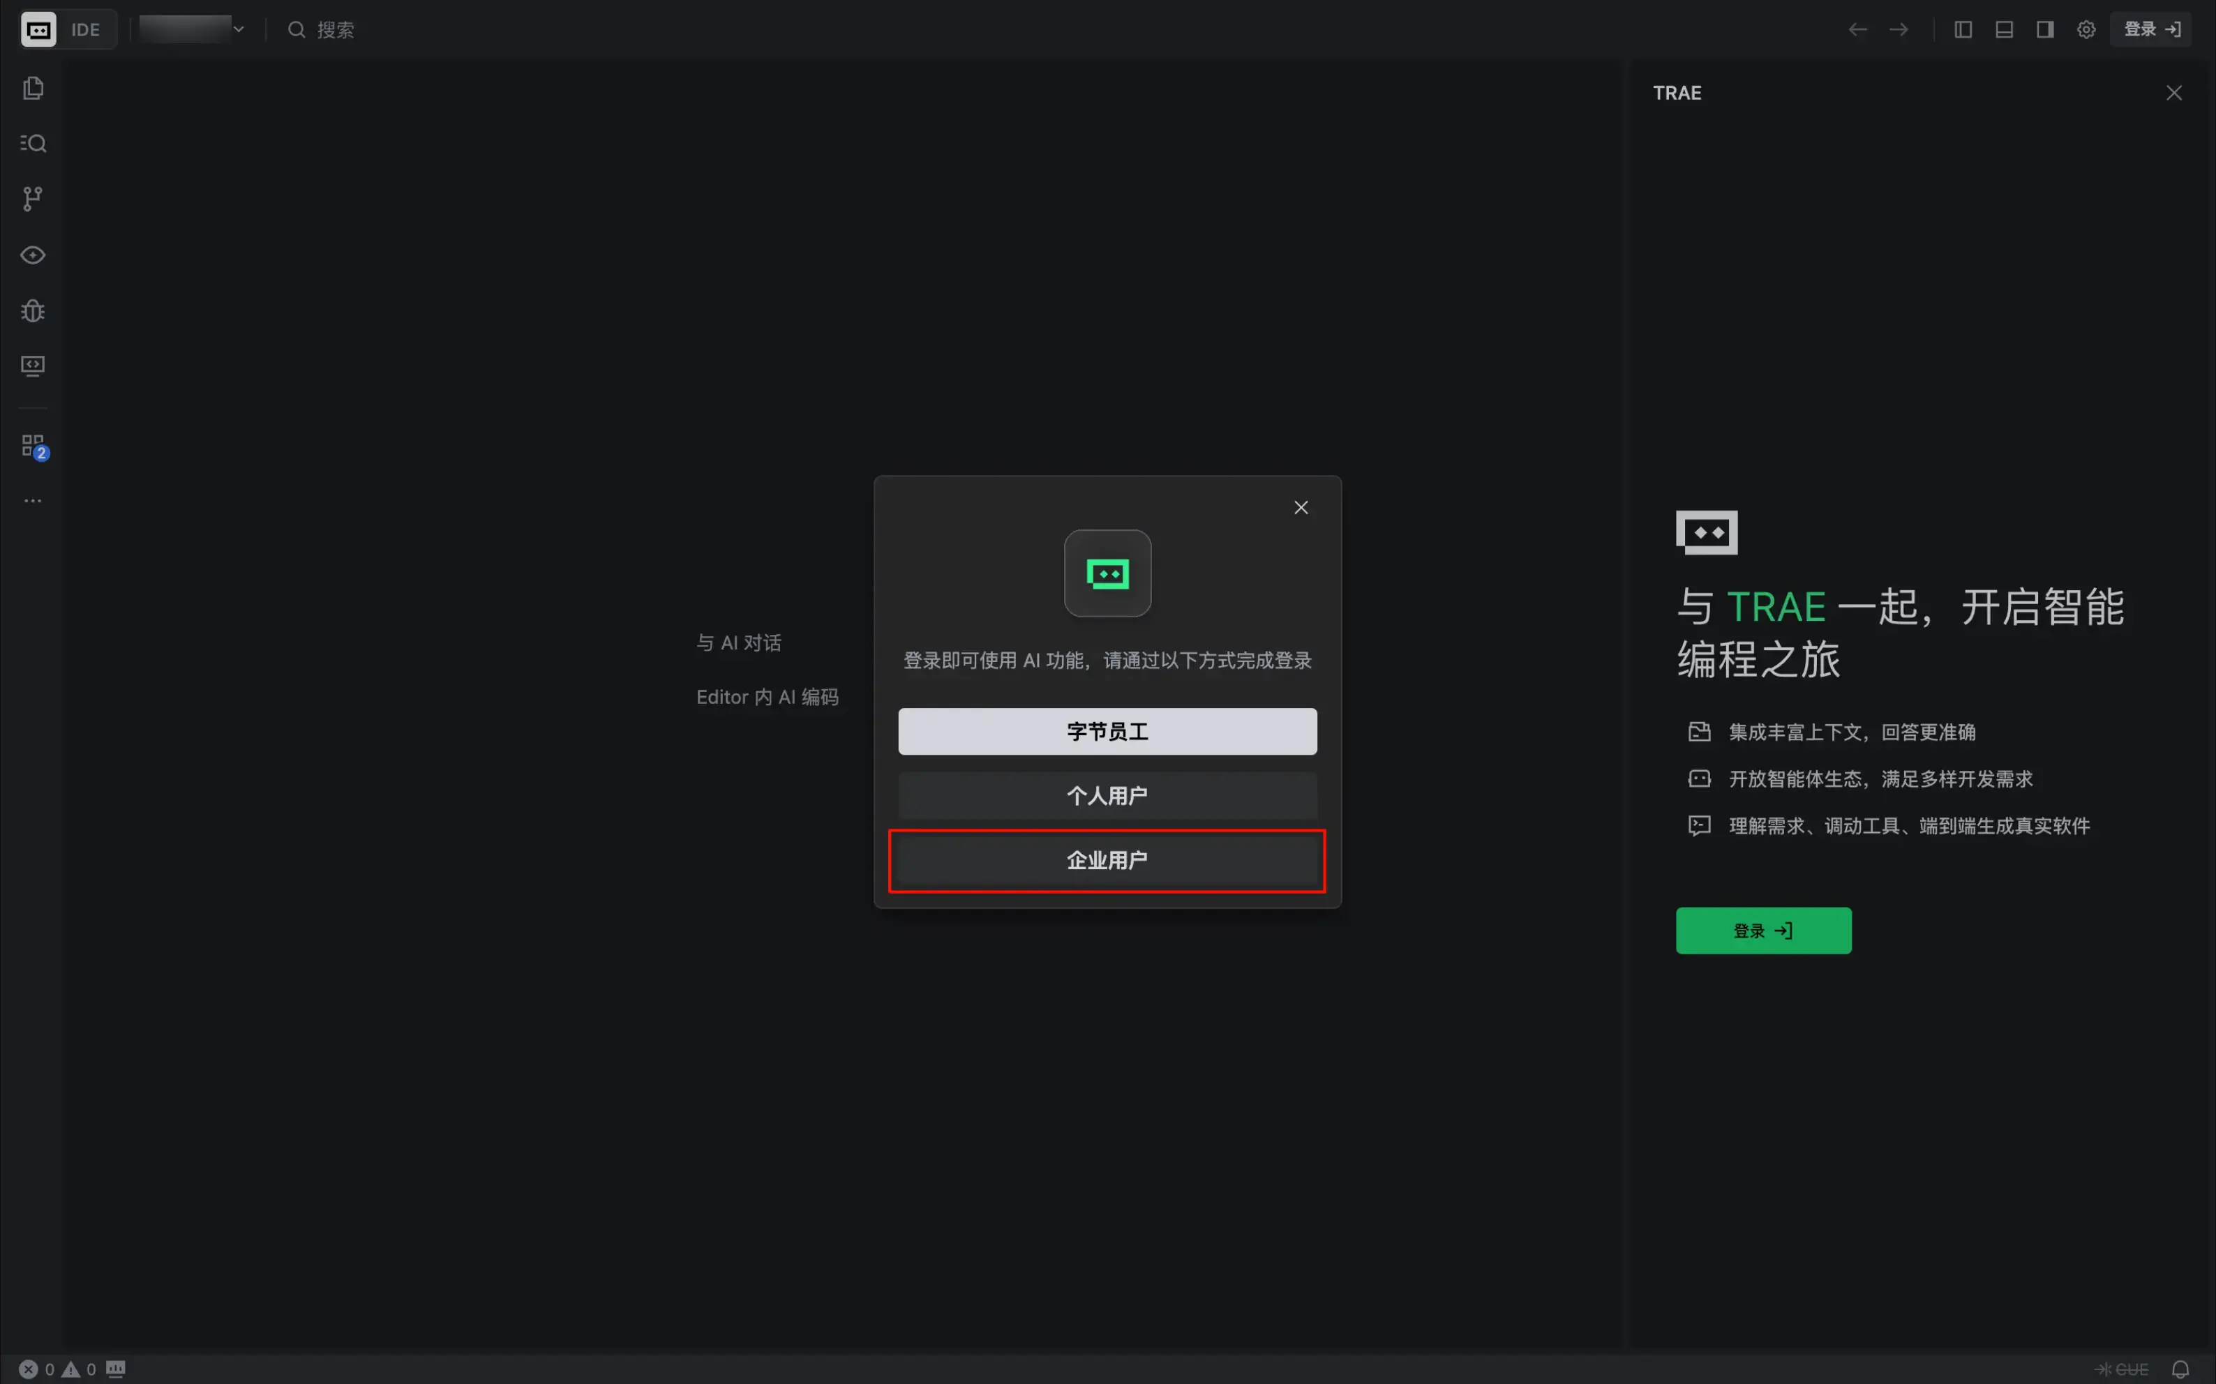The height and width of the screenshot is (1384, 2216).
Task: Click the TRAE logo in top-left corner
Action: [38, 29]
